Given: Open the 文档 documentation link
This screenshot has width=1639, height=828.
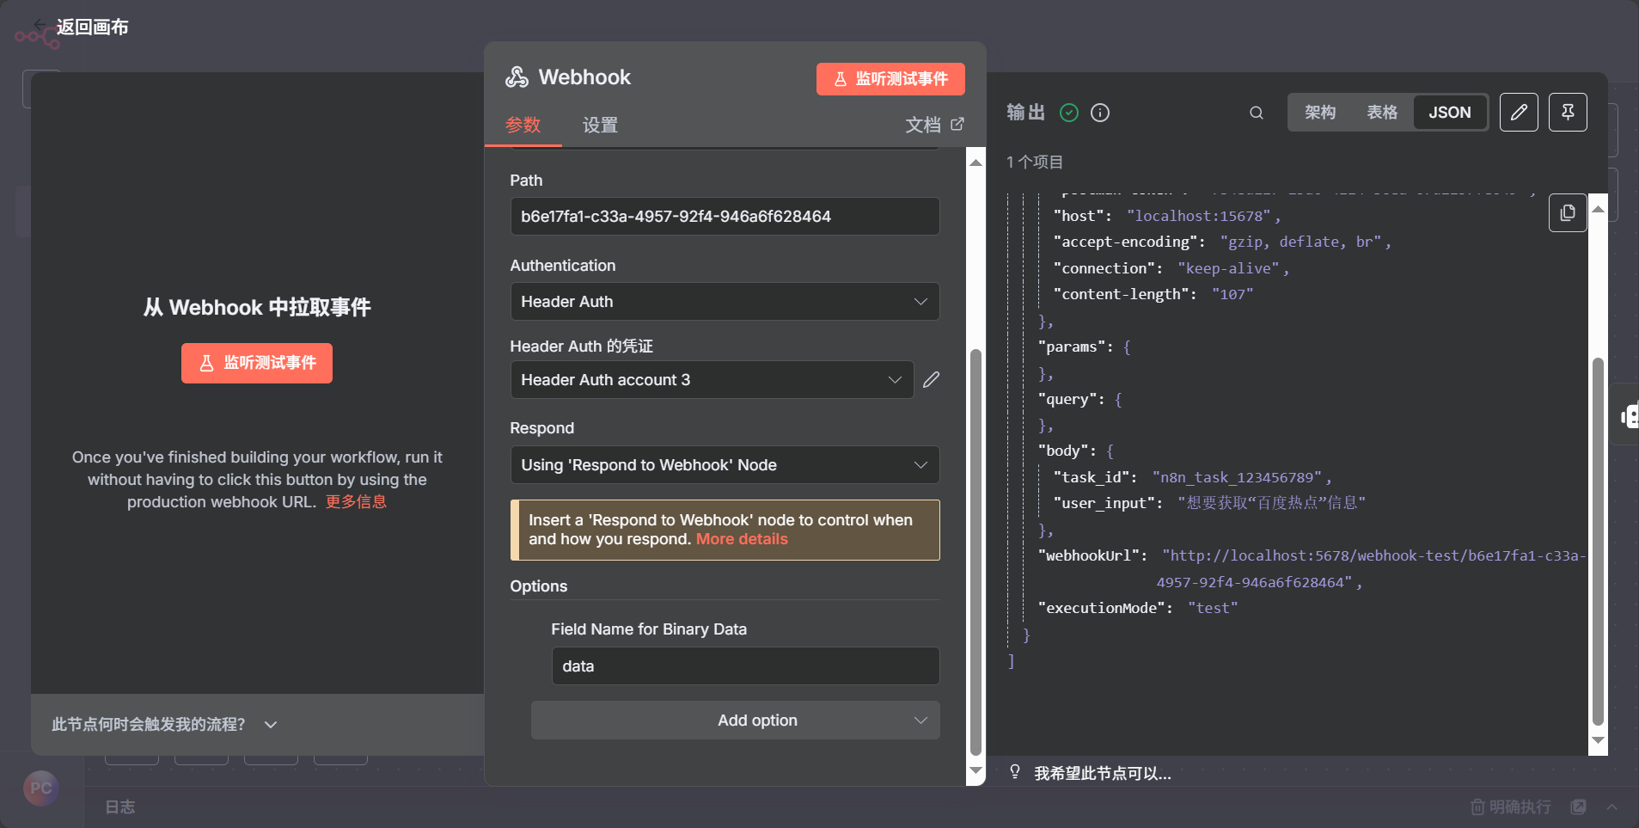Looking at the screenshot, I should pyautogui.click(x=934, y=125).
